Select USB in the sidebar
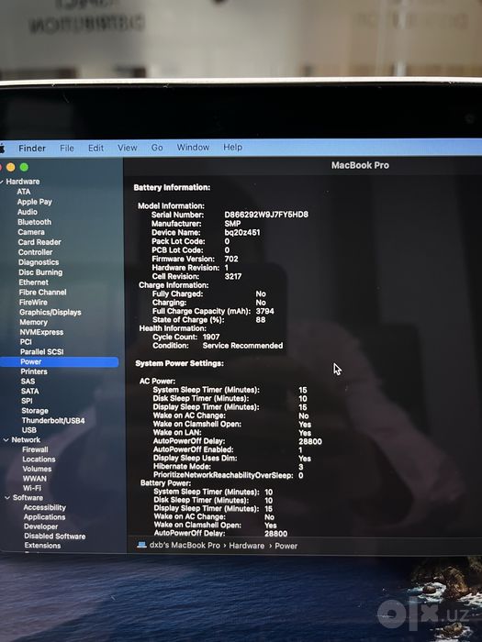 click(x=29, y=430)
